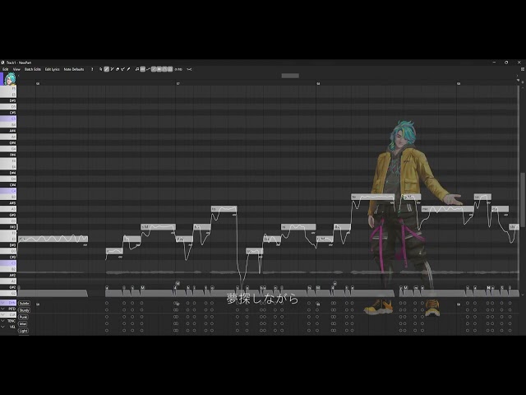Screen dimensions: 526x395
Task: Click the Mist voice color button
Action: click(23, 323)
